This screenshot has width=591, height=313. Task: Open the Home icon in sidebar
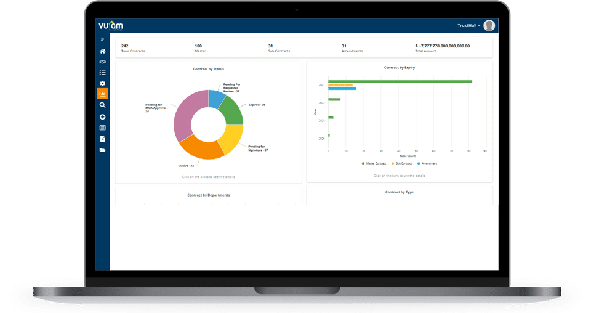[x=102, y=51]
